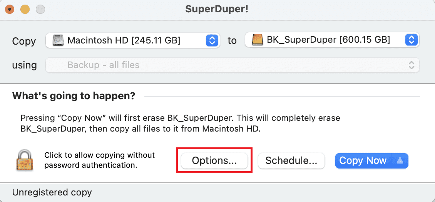435x202 pixels.
Task: Expand the 'Backup - all files' script dropdown
Action: [x=232, y=65]
